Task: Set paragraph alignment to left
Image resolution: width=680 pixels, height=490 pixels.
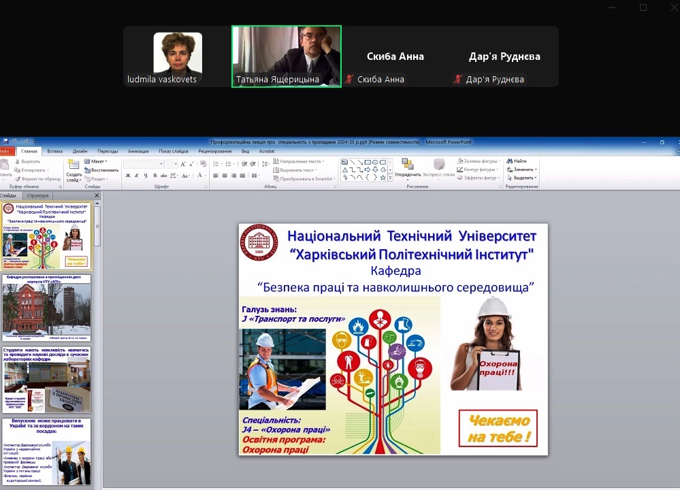Action: click(x=216, y=176)
